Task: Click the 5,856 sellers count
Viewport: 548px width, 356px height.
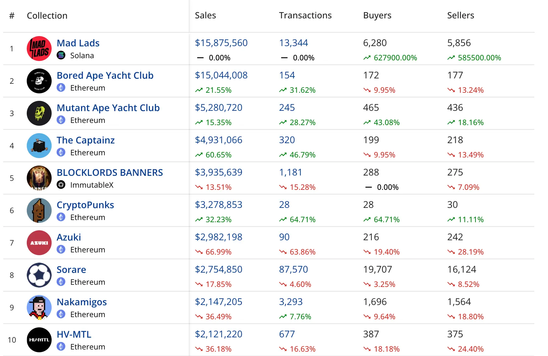Action: [459, 43]
